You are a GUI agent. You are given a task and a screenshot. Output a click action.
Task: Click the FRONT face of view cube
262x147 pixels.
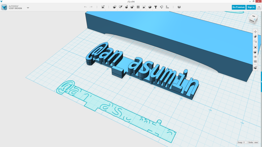click(x=252, y=21)
